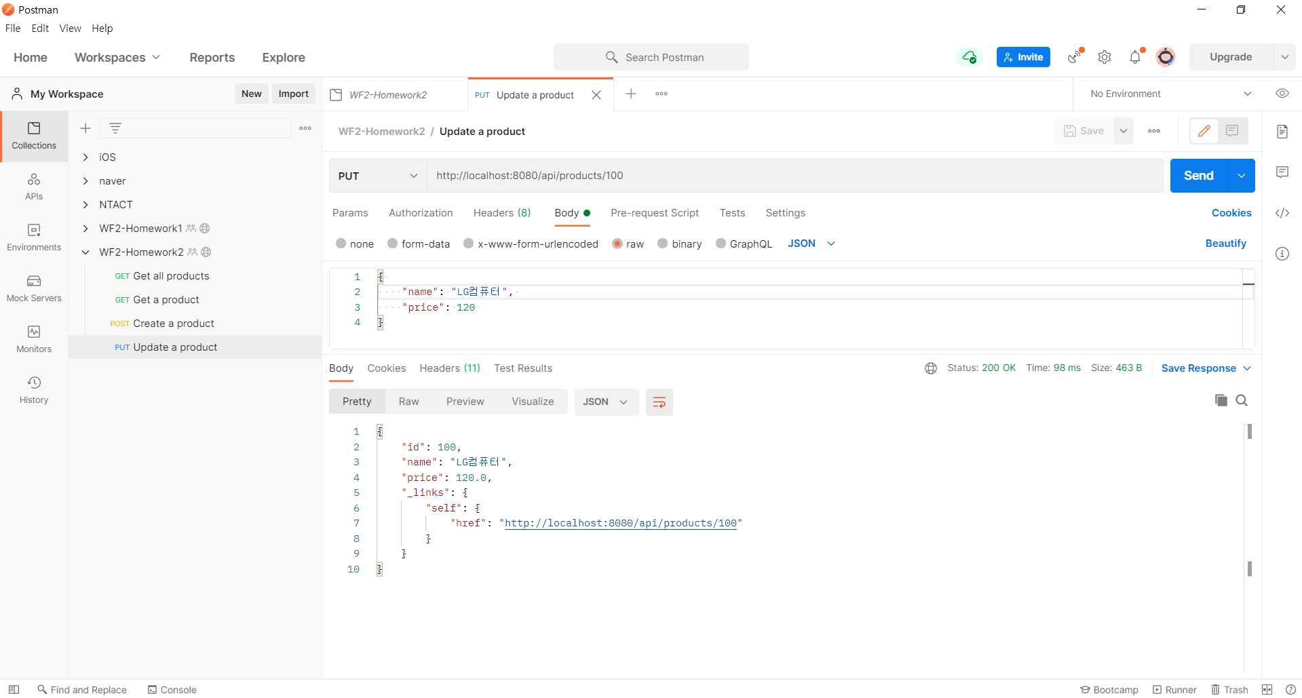Open capture requests satellite icon
Screen dimensions: 1302x698
coord(1075,57)
